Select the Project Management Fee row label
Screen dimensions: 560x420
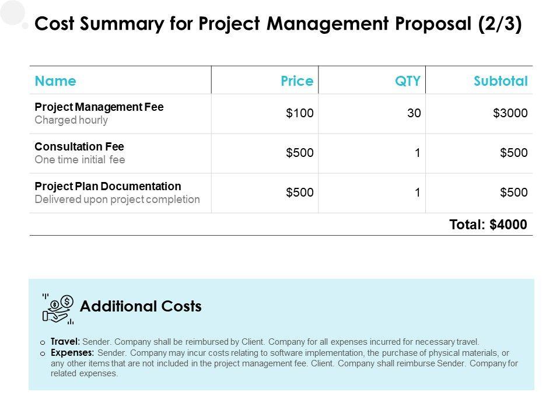[x=99, y=107]
